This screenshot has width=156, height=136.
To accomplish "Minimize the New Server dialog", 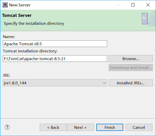I will pyautogui.click(x=118, y=5).
